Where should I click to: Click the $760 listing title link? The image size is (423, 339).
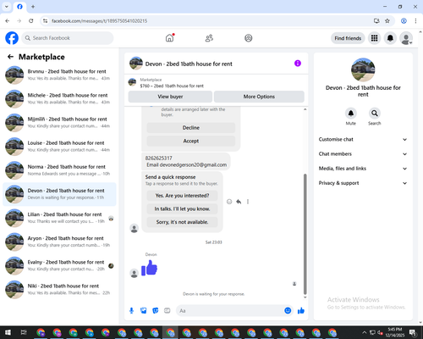(172, 86)
